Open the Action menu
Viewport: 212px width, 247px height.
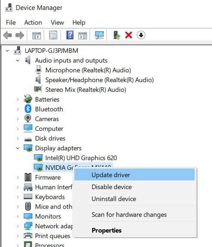coord(33,23)
